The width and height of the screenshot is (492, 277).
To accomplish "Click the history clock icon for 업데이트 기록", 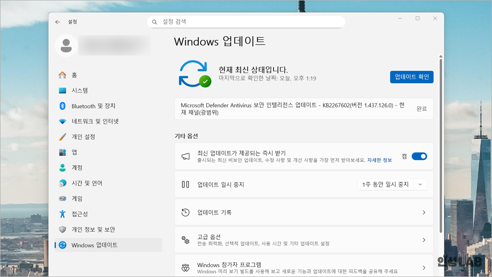I will (x=185, y=212).
